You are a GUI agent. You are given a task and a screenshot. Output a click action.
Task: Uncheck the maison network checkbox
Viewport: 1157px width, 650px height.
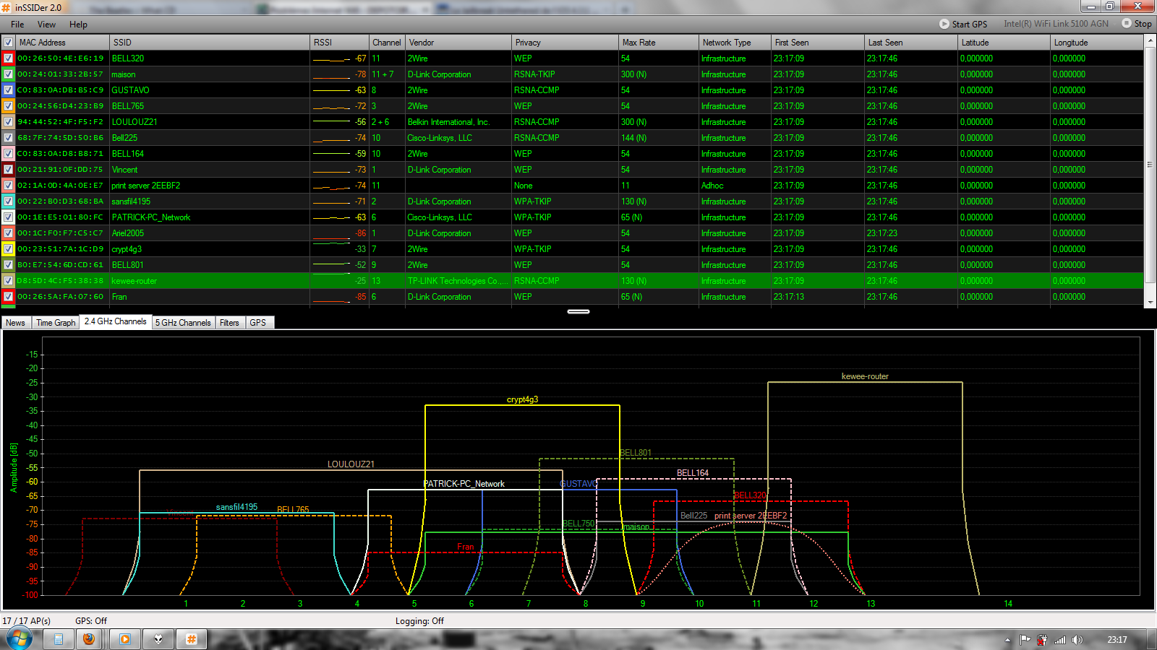click(x=8, y=74)
